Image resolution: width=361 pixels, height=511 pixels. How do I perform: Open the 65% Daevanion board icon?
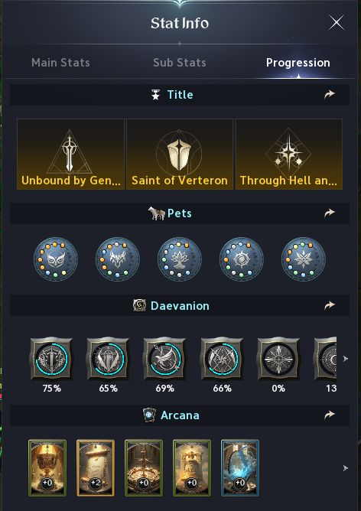click(108, 359)
